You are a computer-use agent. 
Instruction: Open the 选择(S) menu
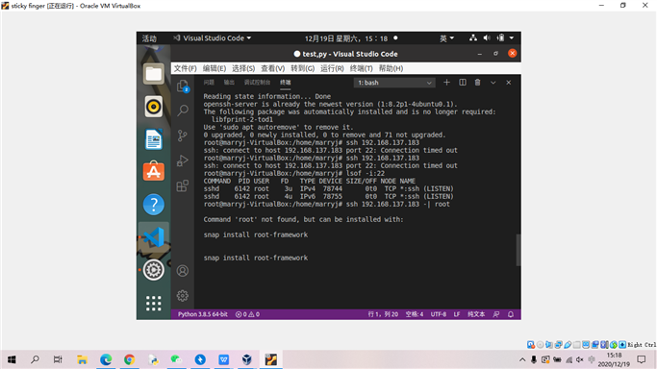tap(243, 68)
